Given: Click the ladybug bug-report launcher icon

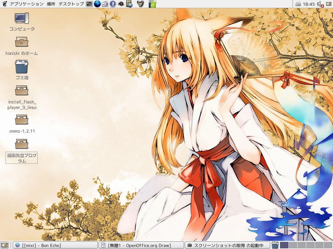Looking at the screenshot, I should click(x=120, y=4).
